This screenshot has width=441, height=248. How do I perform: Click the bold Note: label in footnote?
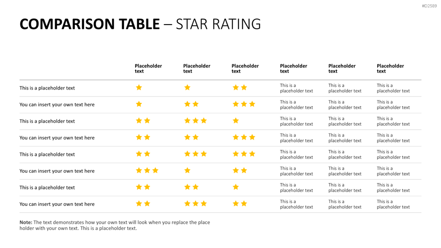tap(26, 222)
